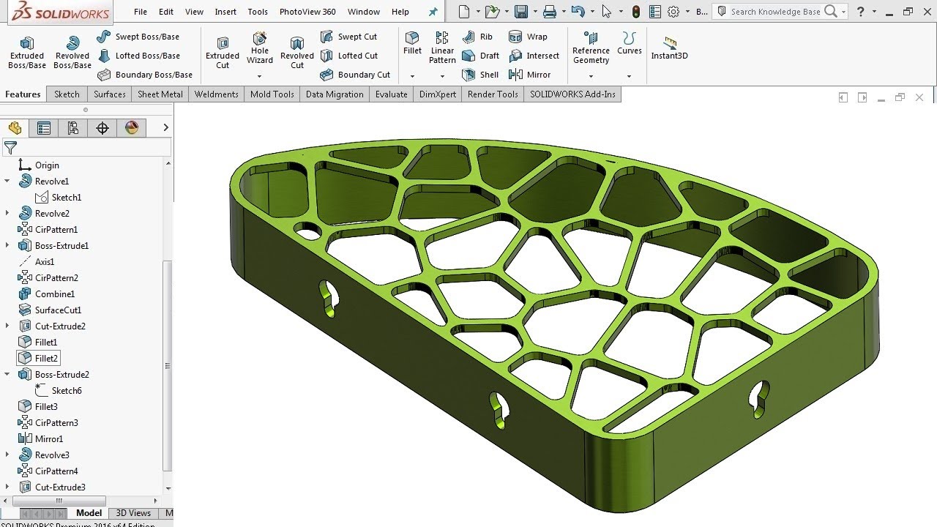Click the Search Knowledge Base field
937x527 pixels.
coord(775,12)
